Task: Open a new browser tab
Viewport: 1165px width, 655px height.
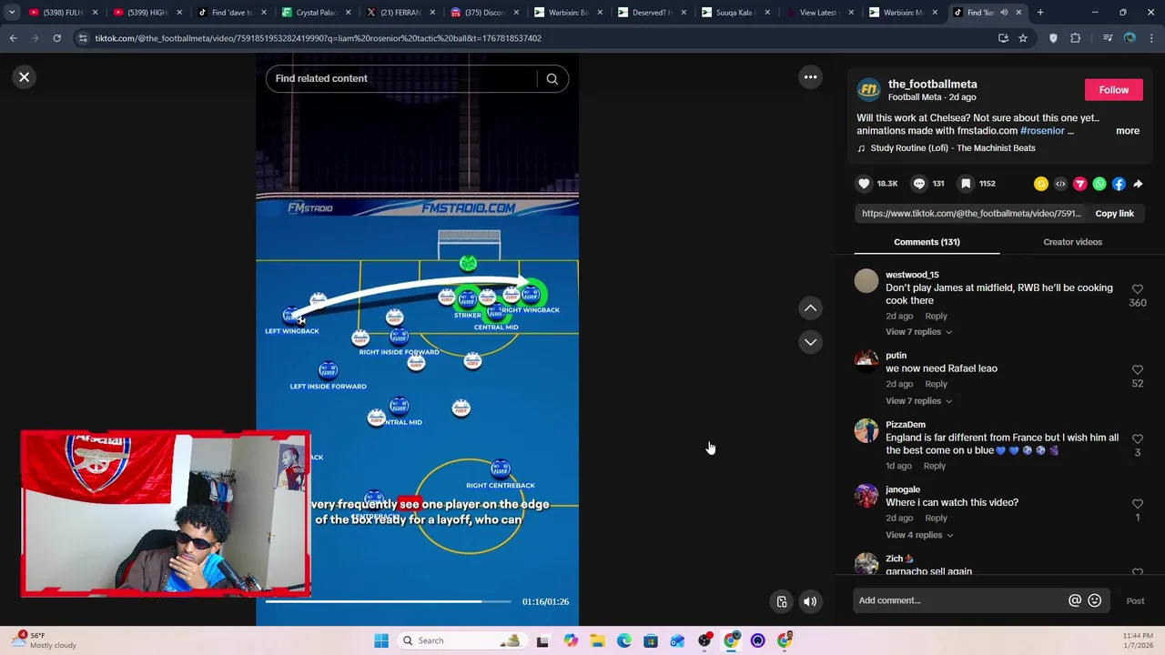Action: (x=1040, y=13)
